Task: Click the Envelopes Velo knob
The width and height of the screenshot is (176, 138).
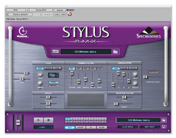Action: pyautogui.click(x=135, y=74)
